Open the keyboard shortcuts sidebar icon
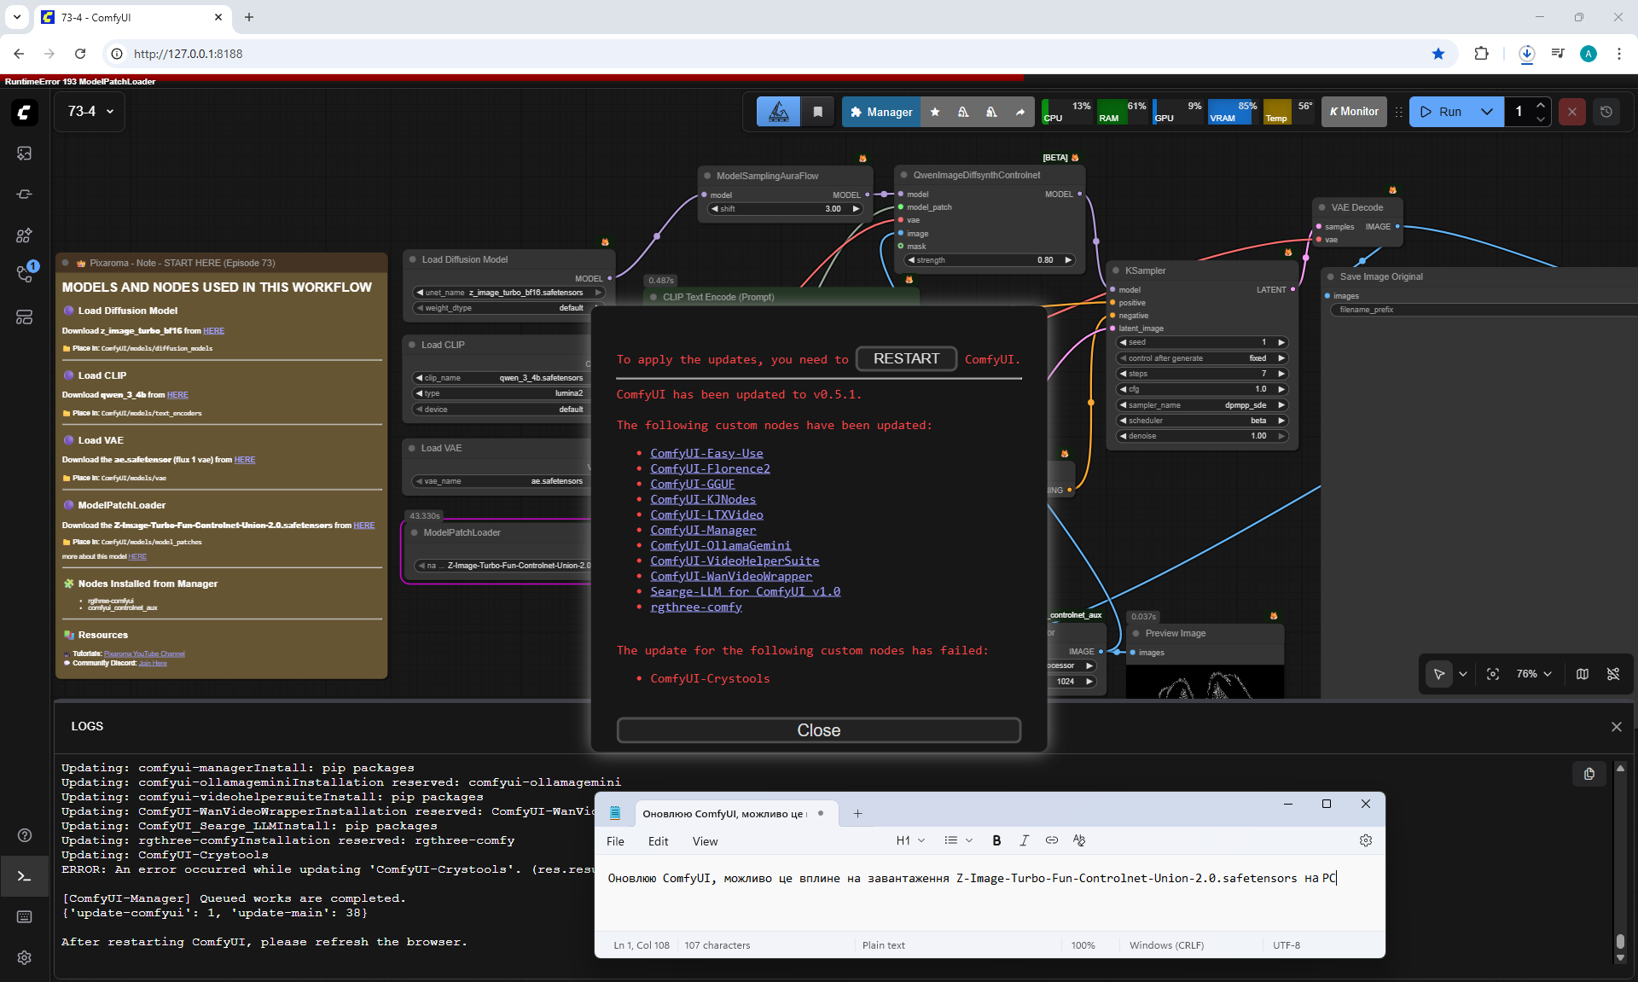1638x982 pixels. point(24,916)
